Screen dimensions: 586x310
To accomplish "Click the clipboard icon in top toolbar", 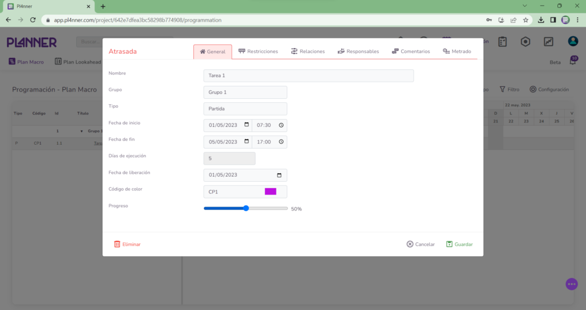I will point(502,42).
